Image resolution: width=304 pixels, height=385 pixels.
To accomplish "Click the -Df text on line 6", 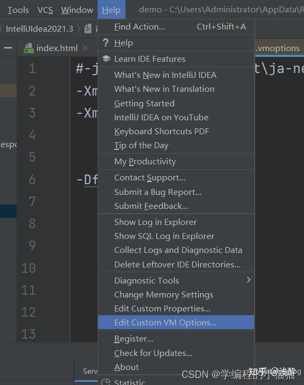I will point(87,180).
